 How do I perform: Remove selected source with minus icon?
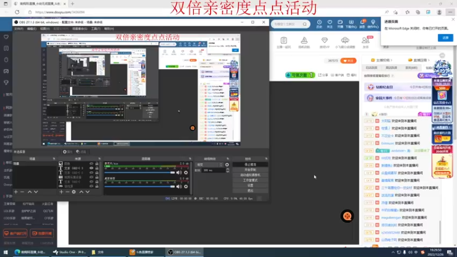pos(67,192)
